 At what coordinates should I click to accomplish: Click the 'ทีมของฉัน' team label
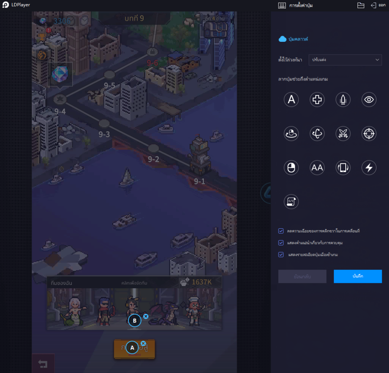pyautogui.click(x=61, y=283)
